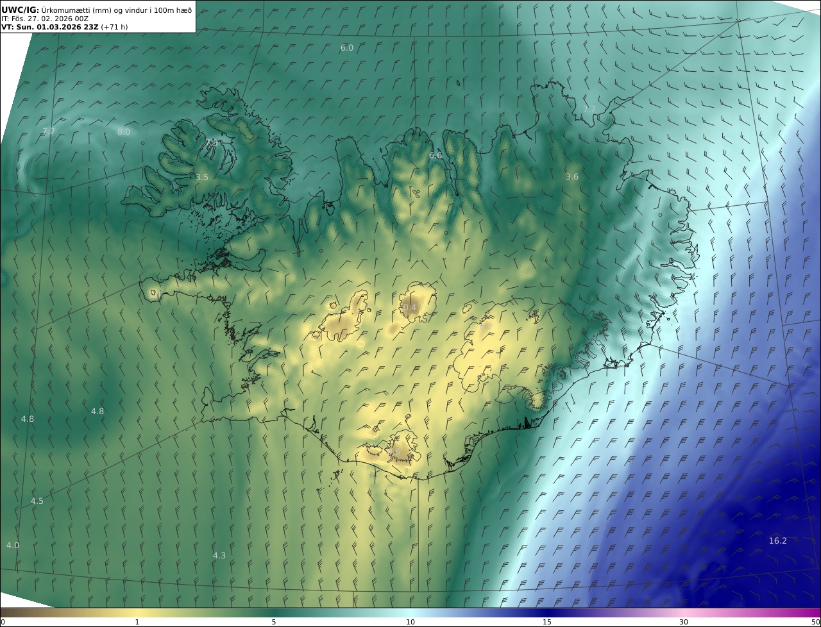Click the "(+71 h)" forecast offset text

pos(114,28)
